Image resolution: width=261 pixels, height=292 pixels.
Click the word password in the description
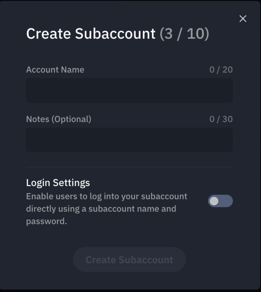(45, 221)
